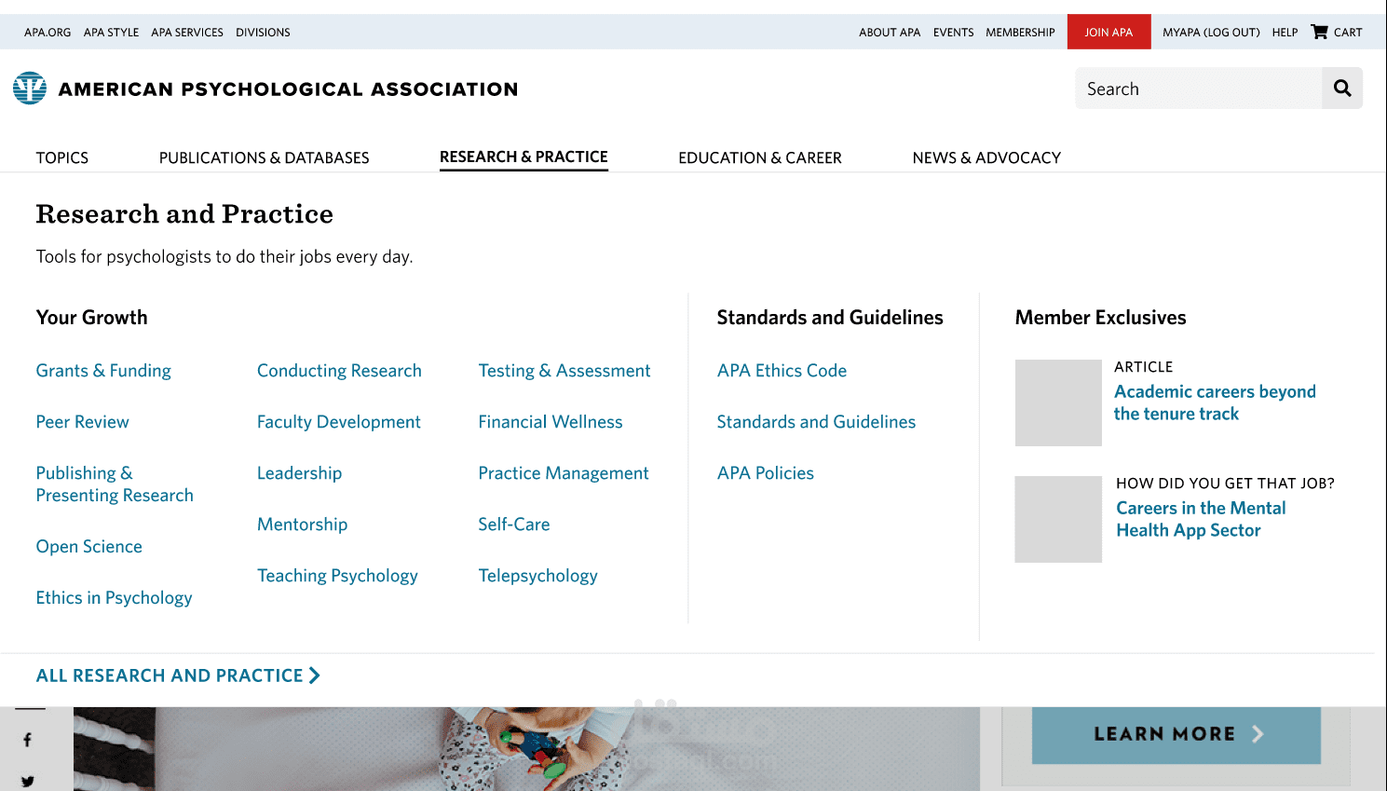The width and height of the screenshot is (1387, 791).
Task: Click the child playing hero image
Action: (x=526, y=749)
